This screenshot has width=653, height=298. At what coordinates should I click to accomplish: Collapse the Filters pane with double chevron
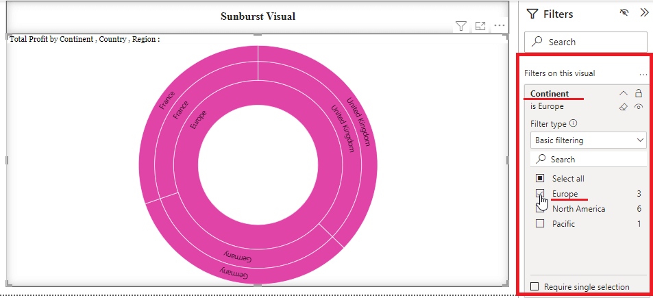[644, 13]
